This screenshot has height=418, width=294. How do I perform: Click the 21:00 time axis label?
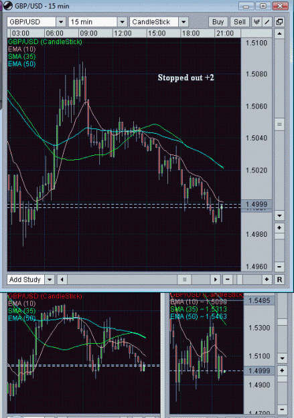pyautogui.click(x=225, y=33)
